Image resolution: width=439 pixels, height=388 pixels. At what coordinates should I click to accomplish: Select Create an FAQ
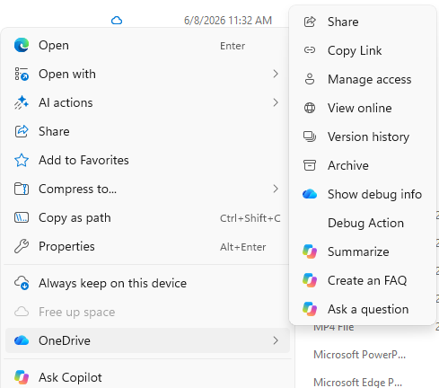[x=363, y=280]
